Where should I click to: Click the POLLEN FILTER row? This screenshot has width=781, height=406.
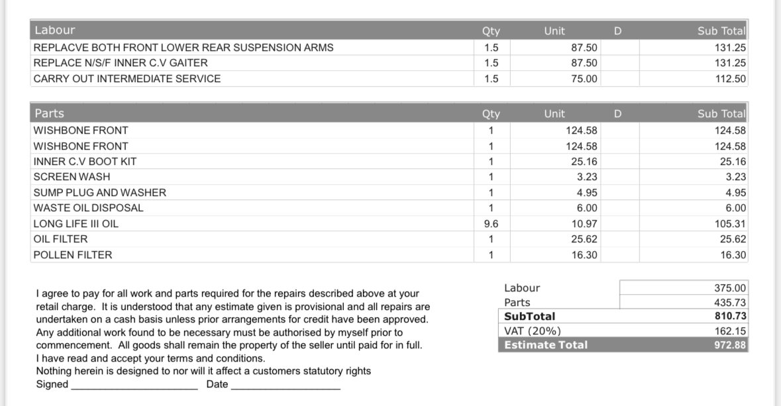[x=72, y=255]
